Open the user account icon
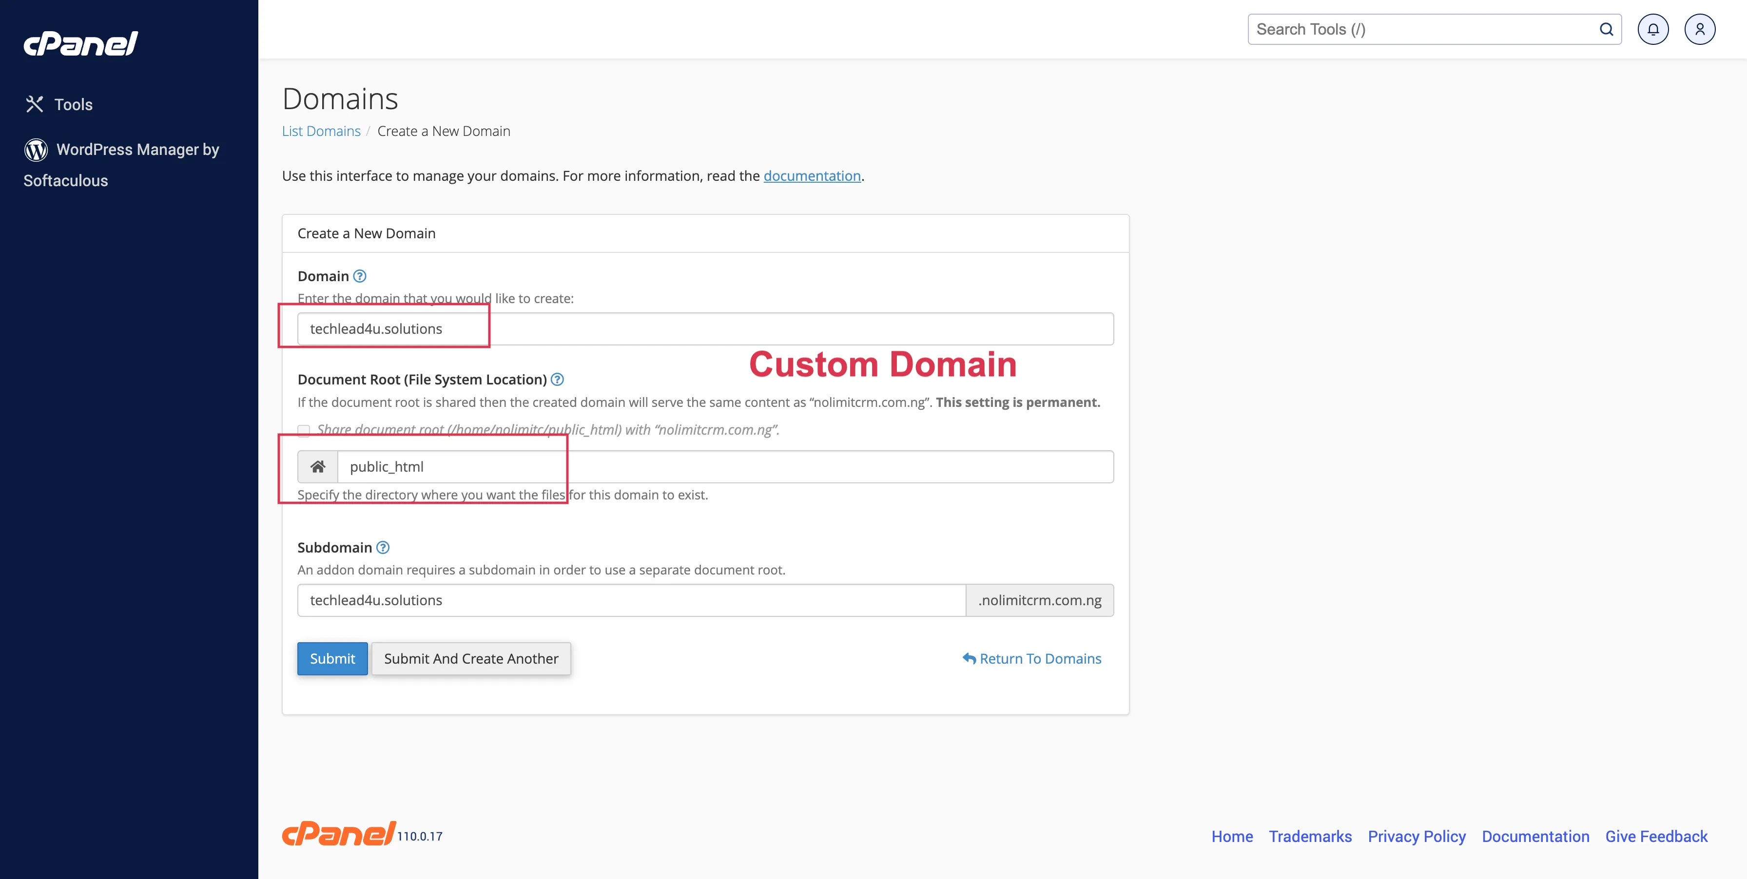Image resolution: width=1747 pixels, height=879 pixels. pyautogui.click(x=1700, y=28)
